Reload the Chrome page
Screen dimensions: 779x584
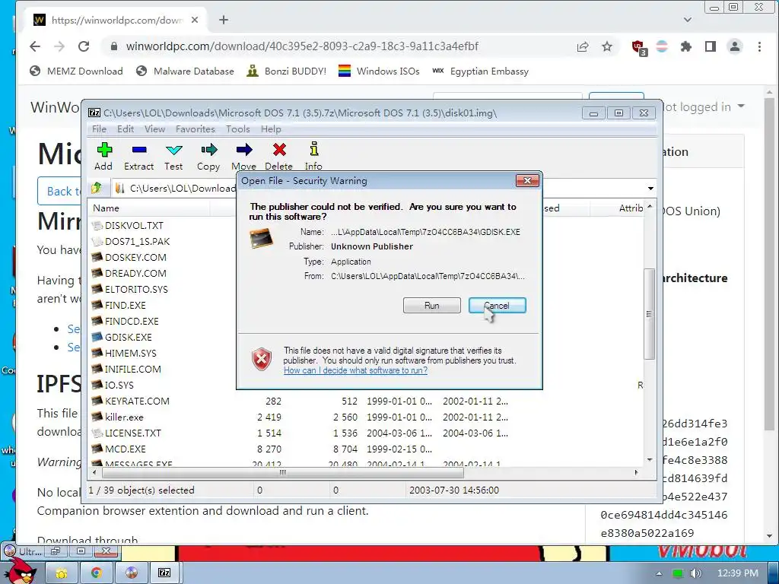pyautogui.click(x=84, y=46)
